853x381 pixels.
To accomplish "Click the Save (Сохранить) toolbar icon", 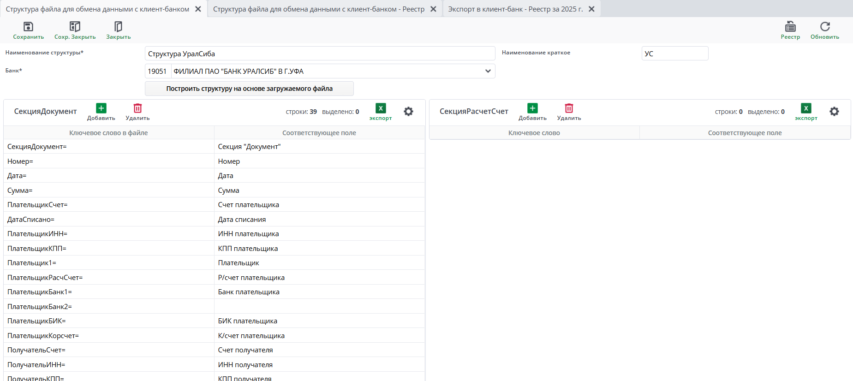I will point(28,30).
